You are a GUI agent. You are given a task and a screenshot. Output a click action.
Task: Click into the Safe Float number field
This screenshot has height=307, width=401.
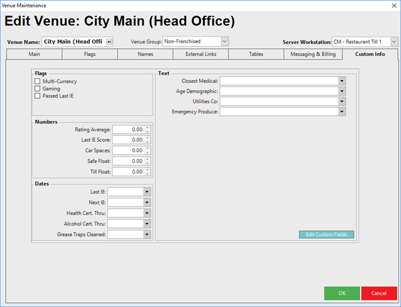click(128, 161)
